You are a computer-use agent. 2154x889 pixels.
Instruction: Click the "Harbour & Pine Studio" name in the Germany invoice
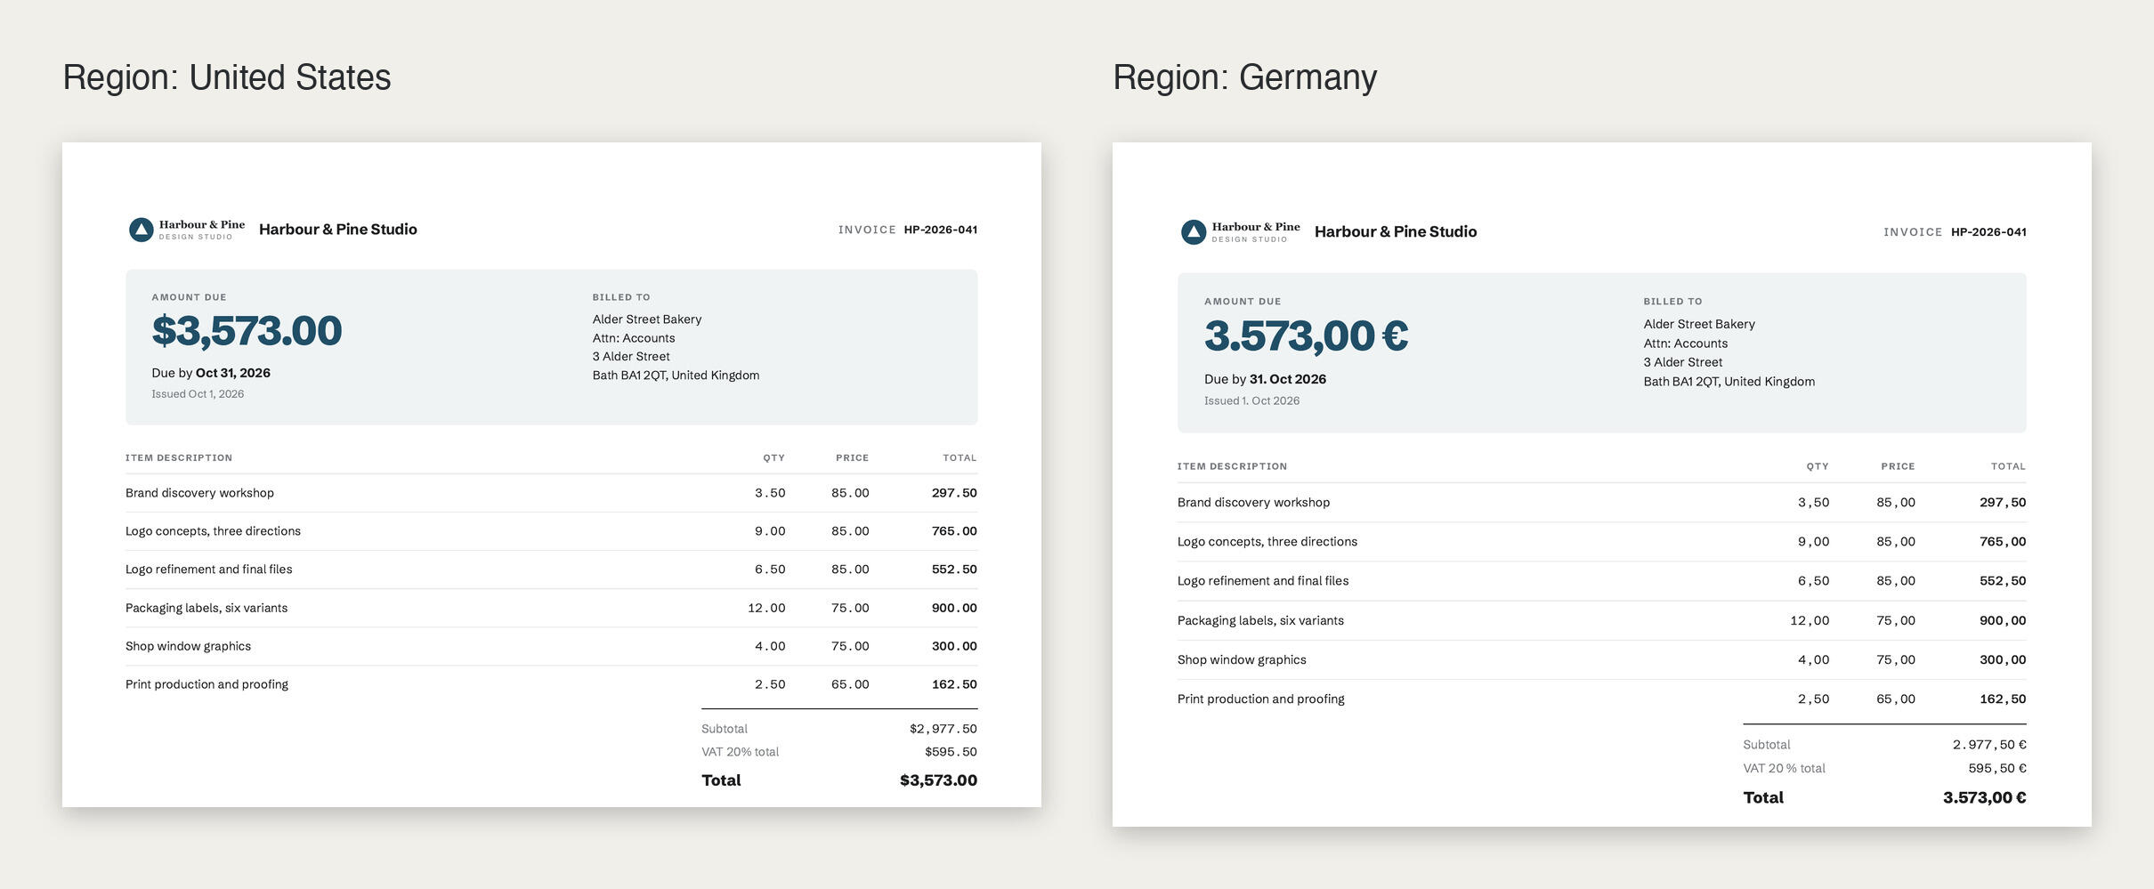click(x=1396, y=232)
